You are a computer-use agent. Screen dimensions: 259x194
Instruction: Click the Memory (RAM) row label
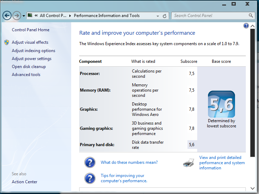[95, 90]
